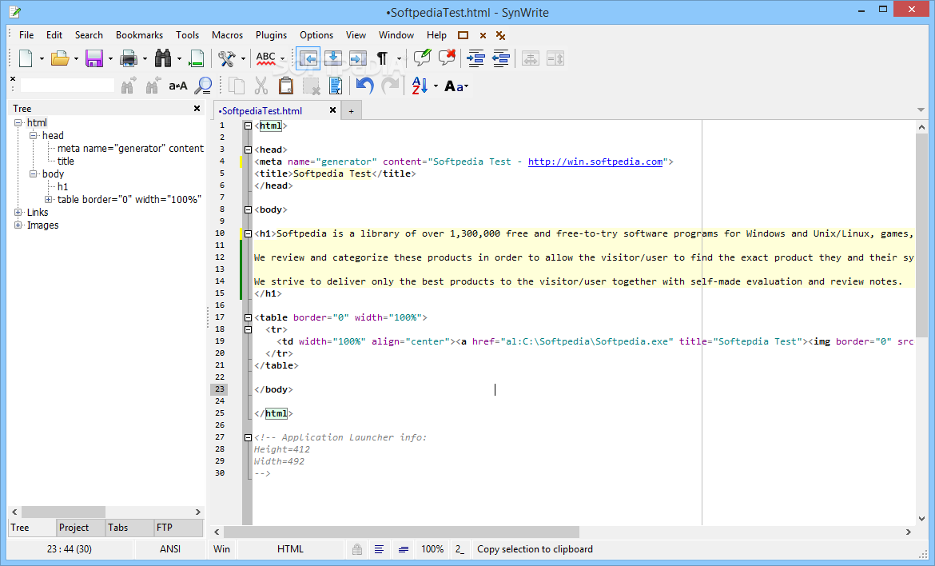
Task: Open the New file dropdown arrow
Action: point(42,59)
